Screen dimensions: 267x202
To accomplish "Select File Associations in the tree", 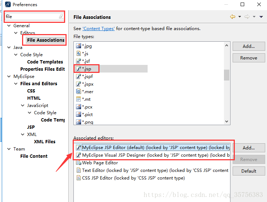I will click(x=46, y=40).
